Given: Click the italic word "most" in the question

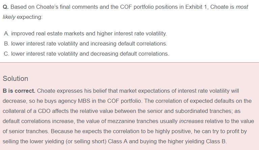Looking at the screenshot, I should [242, 7].
